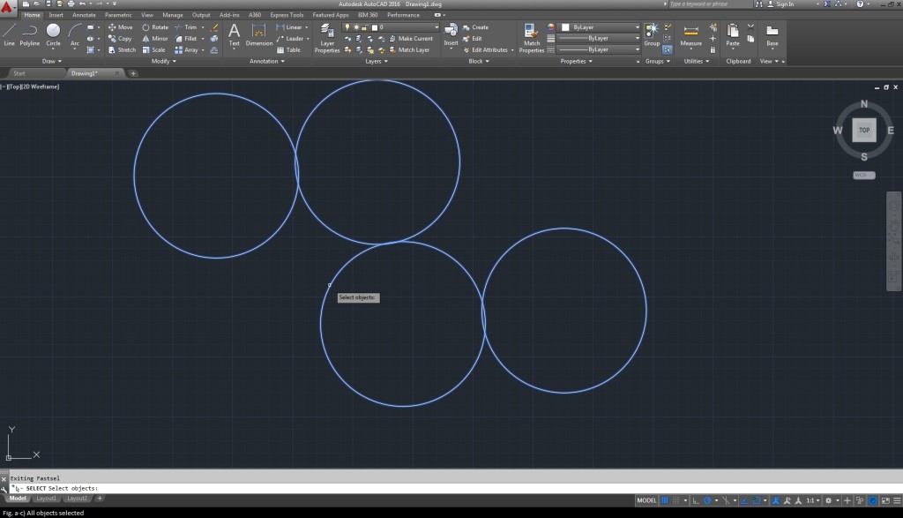Select the Line drawing tool
The width and height of the screenshot is (903, 518).
click(x=9, y=34)
